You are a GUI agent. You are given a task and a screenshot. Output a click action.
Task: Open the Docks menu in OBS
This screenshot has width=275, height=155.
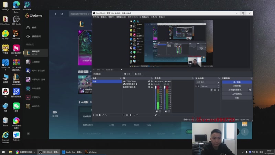pos(121,17)
